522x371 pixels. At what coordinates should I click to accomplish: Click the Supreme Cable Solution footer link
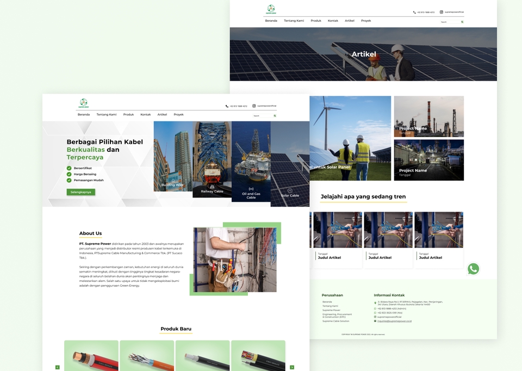(335, 321)
